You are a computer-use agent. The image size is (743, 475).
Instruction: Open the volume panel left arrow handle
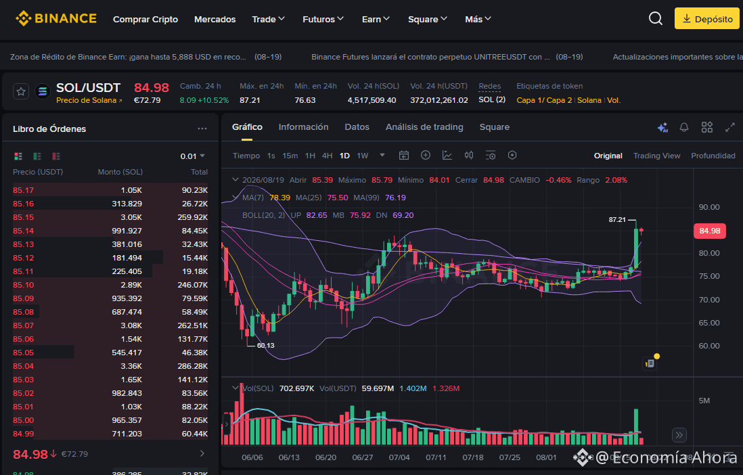click(226, 424)
